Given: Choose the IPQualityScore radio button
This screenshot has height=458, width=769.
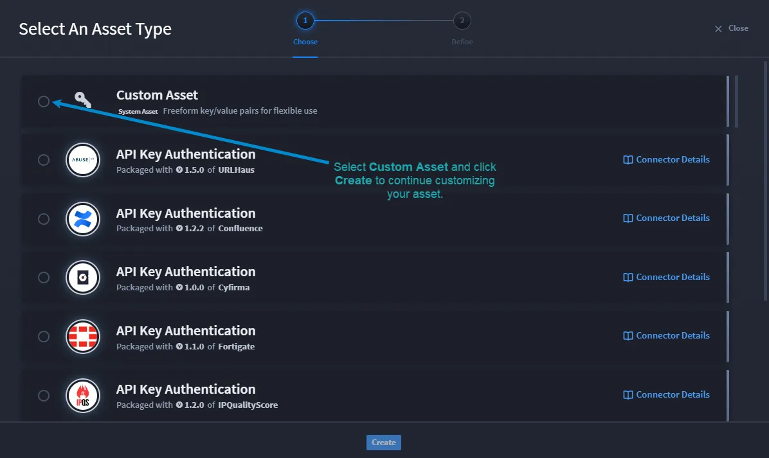Looking at the screenshot, I should (44, 395).
